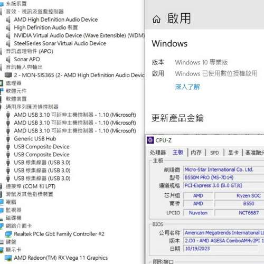The width and height of the screenshot is (264, 264).
Task: Click network adapter icon of Realtek PCIe GbE
Action: tap(8, 234)
